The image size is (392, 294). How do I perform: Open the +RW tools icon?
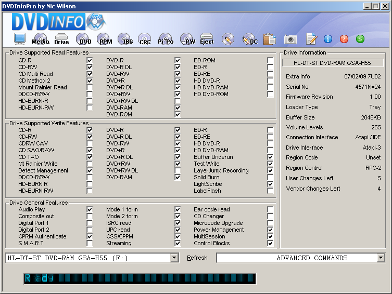[187, 39]
